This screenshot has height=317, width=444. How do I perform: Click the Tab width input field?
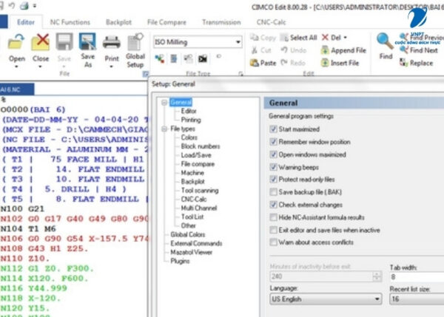[417, 277]
